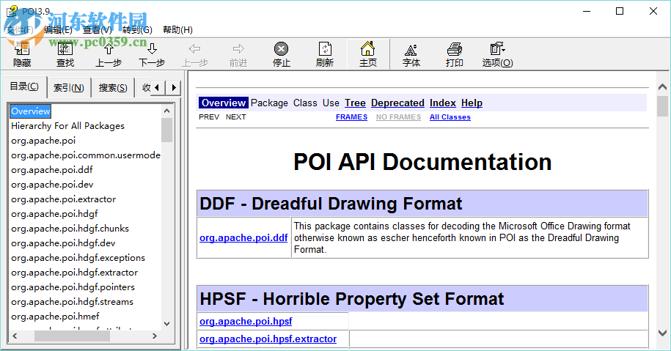This screenshot has height=351, width=671.
Task: Go to previous topic (上一步) icon
Action: click(109, 54)
